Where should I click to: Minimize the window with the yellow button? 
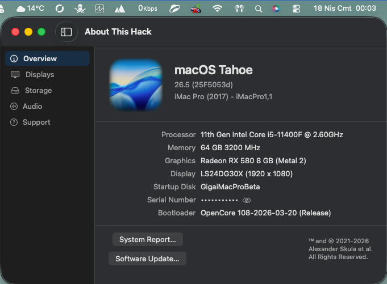(x=28, y=32)
